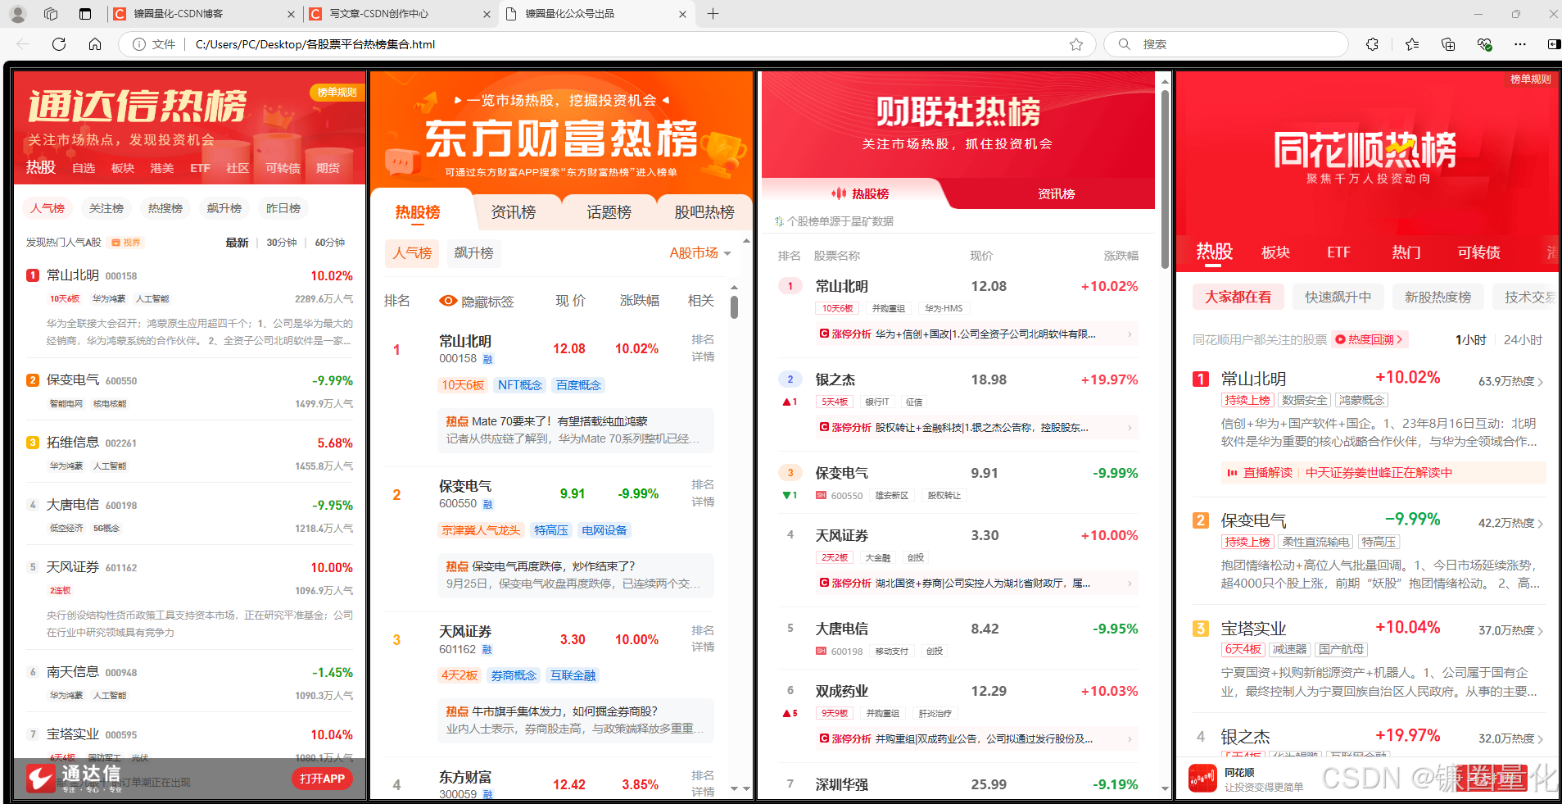Select the 24小时 range in 同花顺
Image resolution: width=1562 pixels, height=804 pixels.
click(x=1523, y=340)
